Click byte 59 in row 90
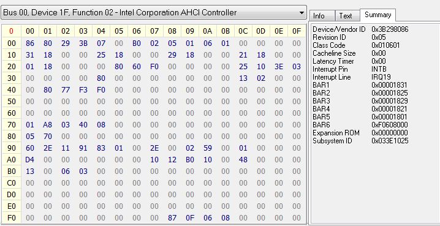This screenshot has height=226, width=440. point(208,148)
